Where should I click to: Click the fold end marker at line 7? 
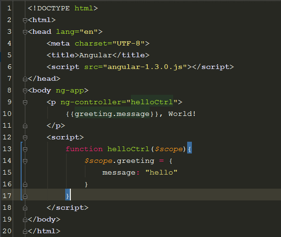pos(25,79)
